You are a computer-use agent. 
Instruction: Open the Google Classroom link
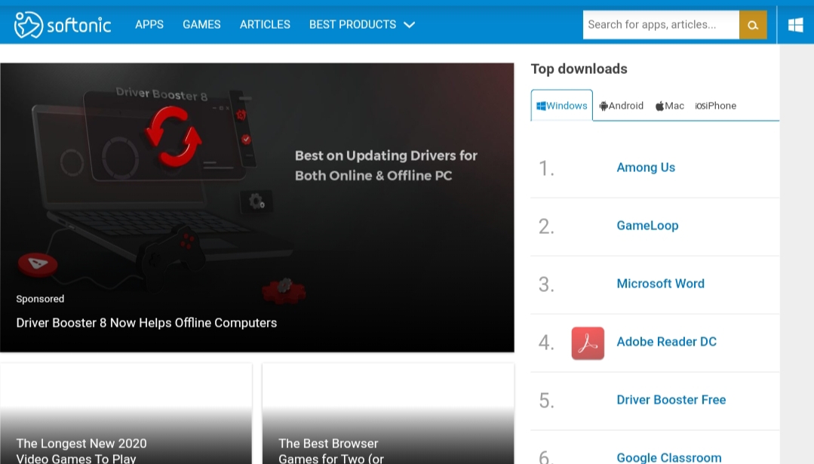click(668, 458)
